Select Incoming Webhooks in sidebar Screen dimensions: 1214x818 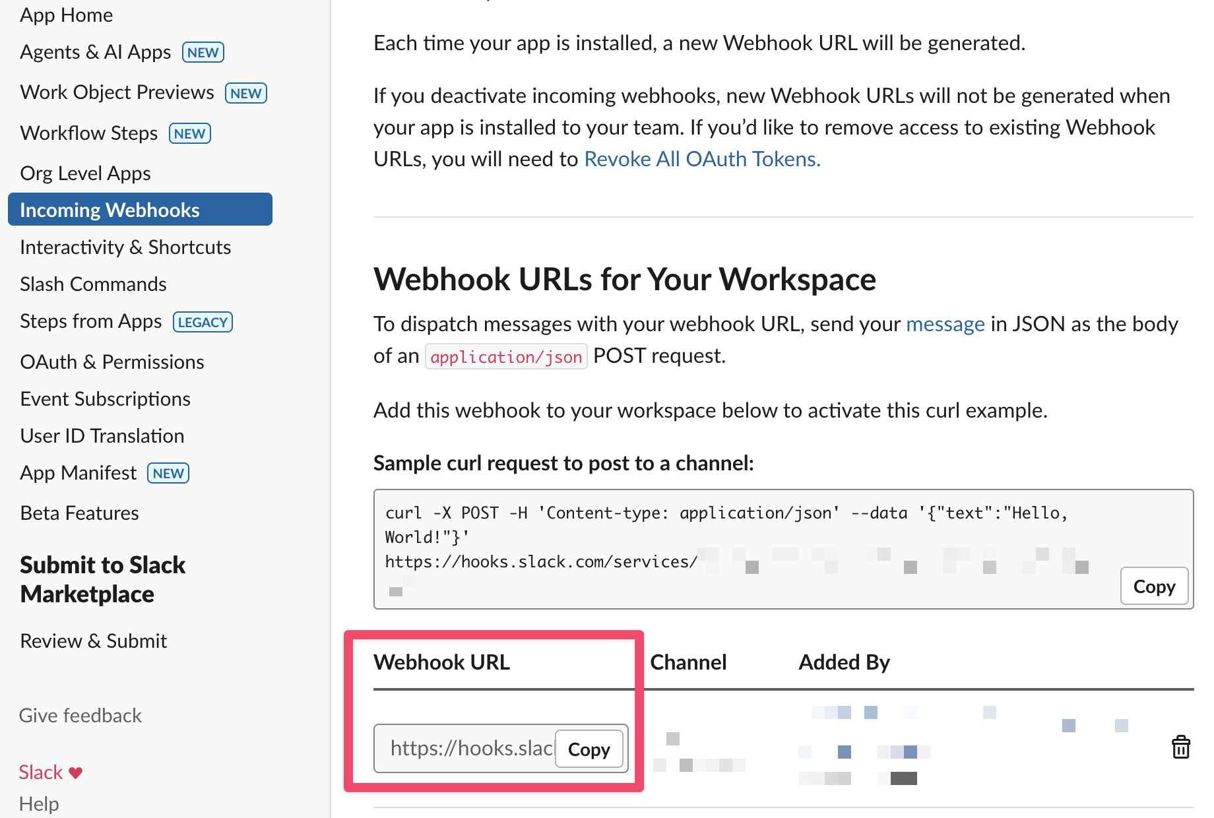[x=110, y=210]
